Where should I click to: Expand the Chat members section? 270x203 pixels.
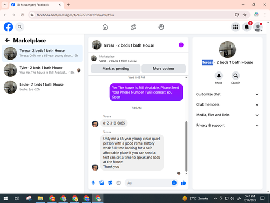click(227, 104)
